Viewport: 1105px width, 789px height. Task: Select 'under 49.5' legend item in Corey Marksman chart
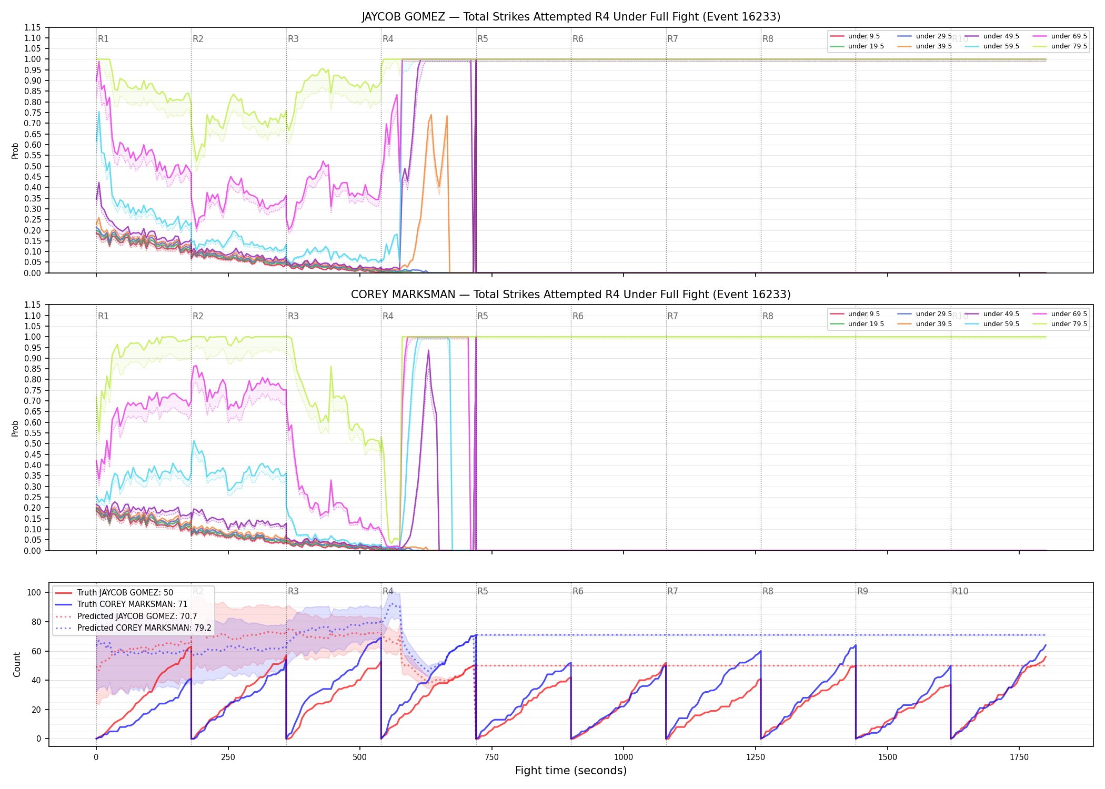point(992,314)
